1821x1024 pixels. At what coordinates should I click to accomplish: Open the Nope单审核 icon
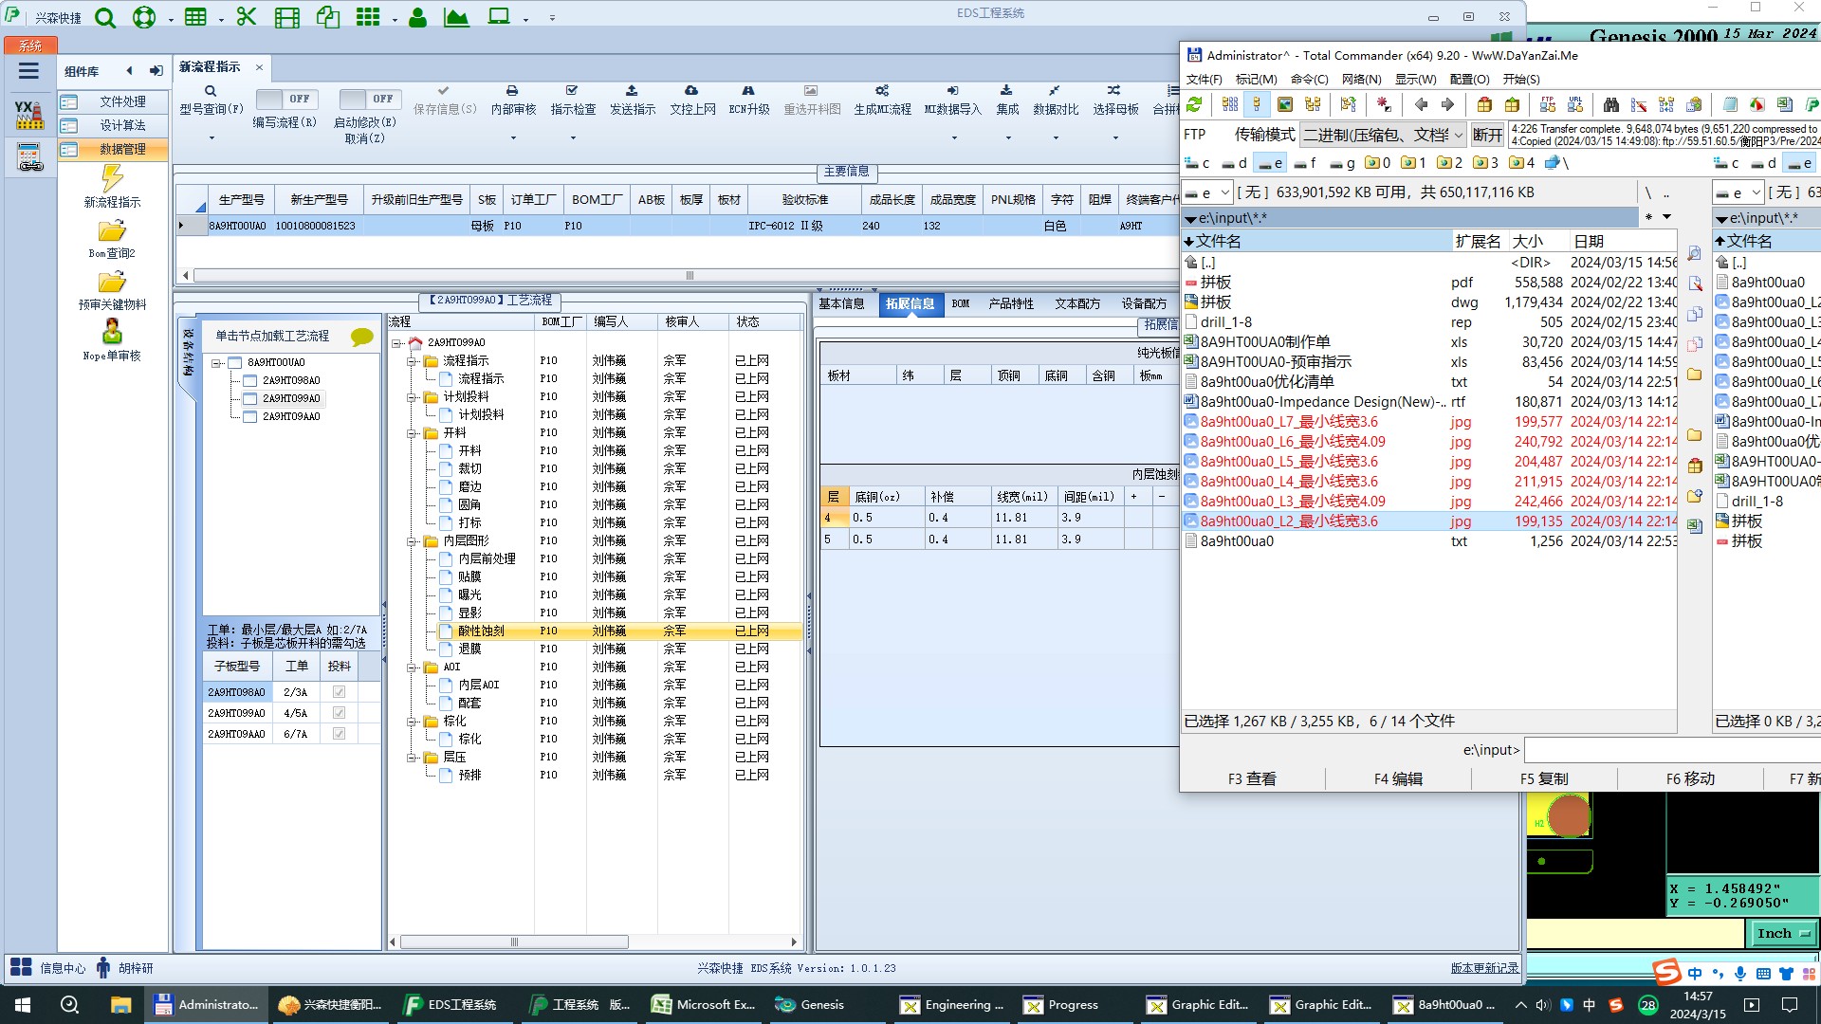[x=112, y=332]
